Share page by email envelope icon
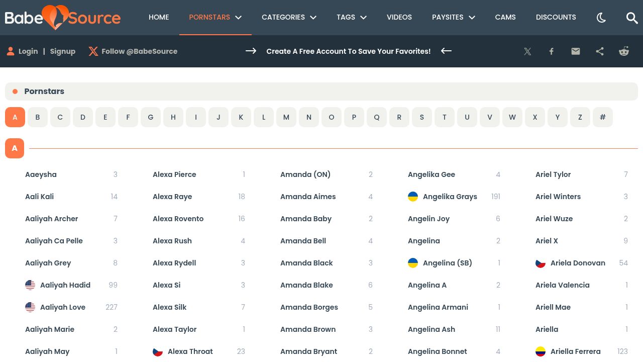643x362 pixels. tap(576, 51)
